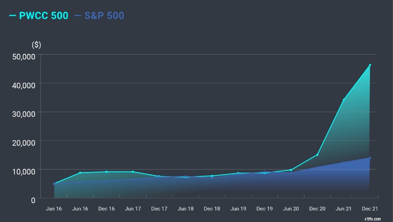Viewport: 393px width, 222px height.
Task: Click the Jun 16 x-axis label
Action: 80,209
